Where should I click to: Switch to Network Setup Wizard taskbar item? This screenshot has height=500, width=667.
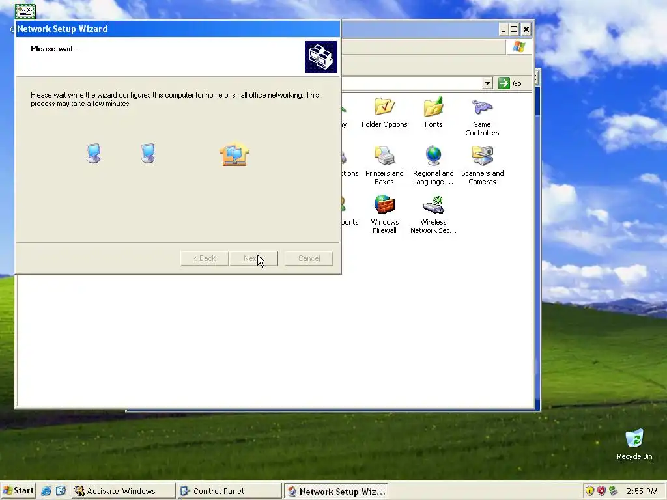coord(335,491)
